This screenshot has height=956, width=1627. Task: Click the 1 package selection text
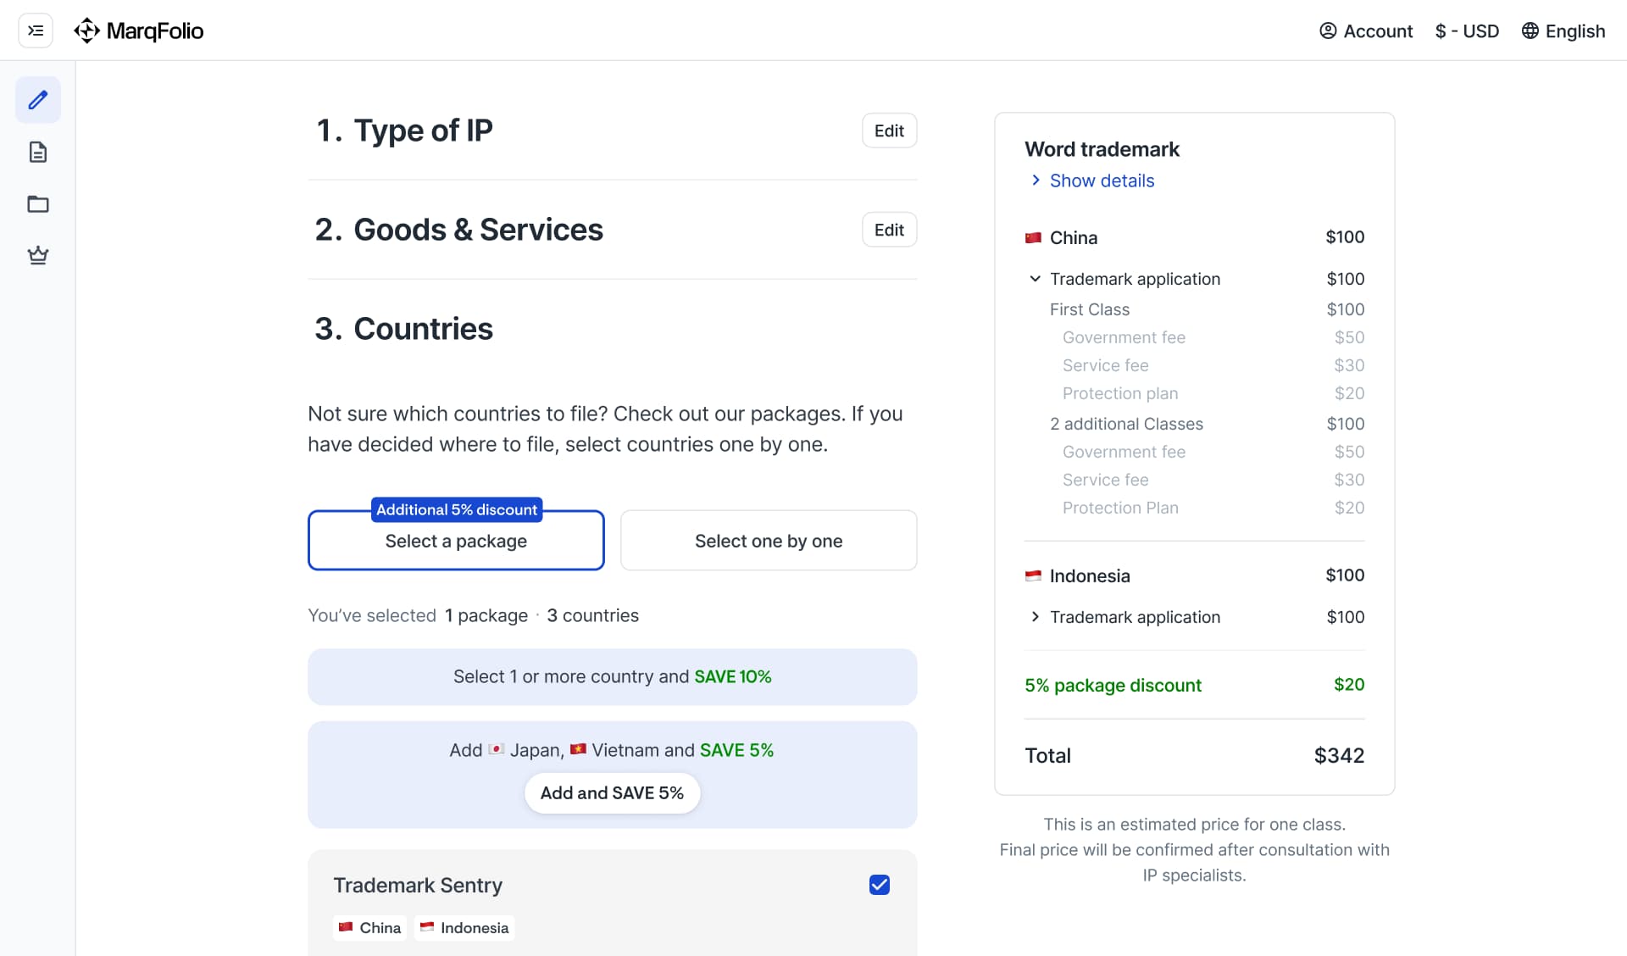[486, 615]
